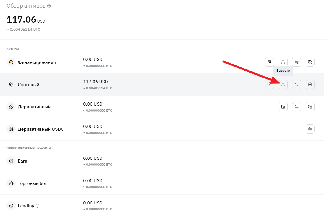Open the Спотовый account
This screenshot has width=327, height=212.
[x=28, y=85]
